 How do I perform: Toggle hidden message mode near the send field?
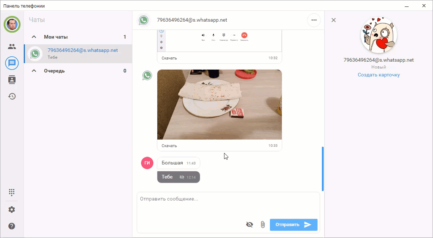[x=249, y=224]
